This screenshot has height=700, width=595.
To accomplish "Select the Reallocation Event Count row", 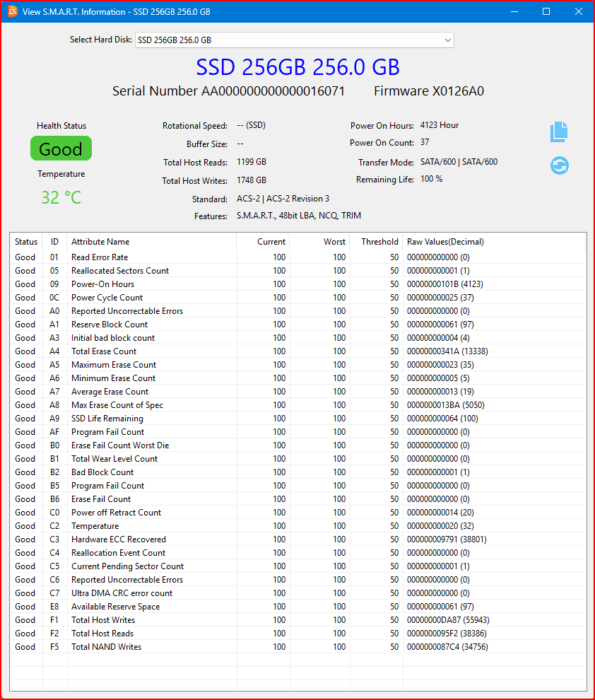I will tap(298, 553).
